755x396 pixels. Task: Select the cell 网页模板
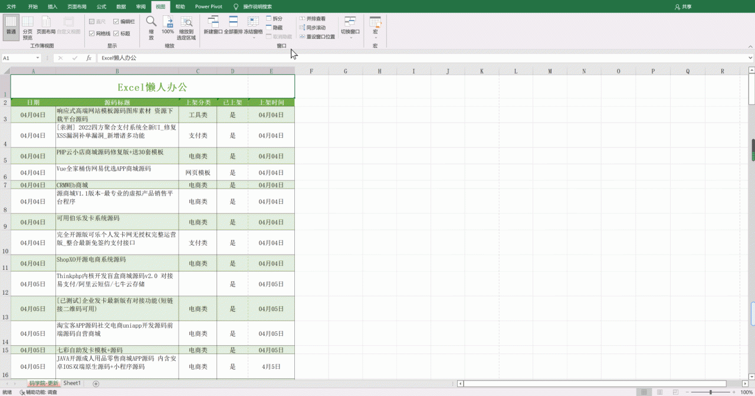pyautogui.click(x=198, y=173)
